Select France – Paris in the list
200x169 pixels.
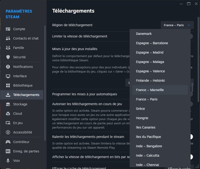point(160,99)
